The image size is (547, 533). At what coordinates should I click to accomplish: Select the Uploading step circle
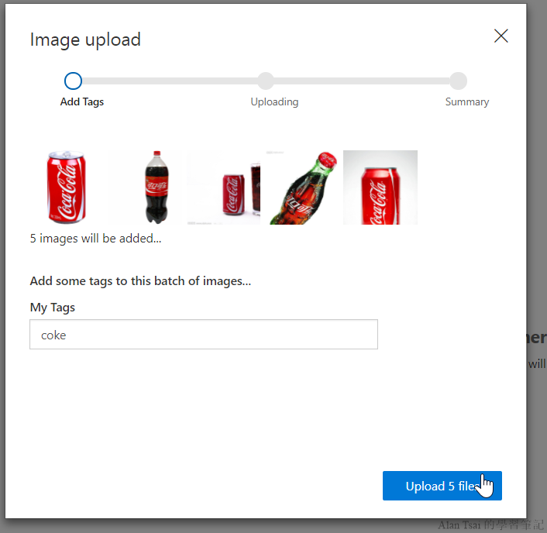(x=266, y=81)
